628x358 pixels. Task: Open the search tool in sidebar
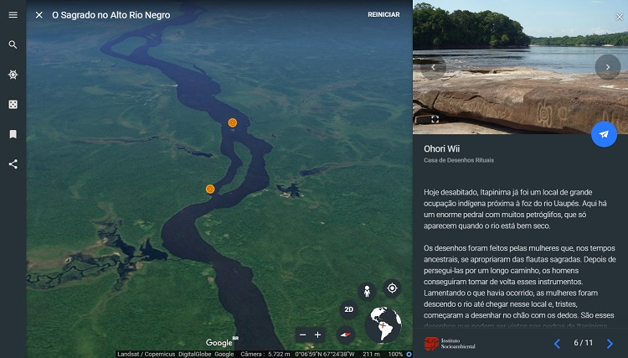[x=13, y=44]
